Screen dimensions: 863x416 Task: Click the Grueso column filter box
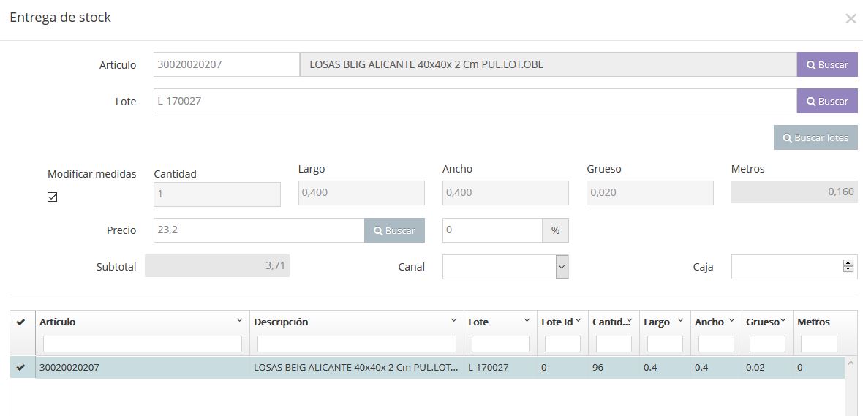(767, 344)
